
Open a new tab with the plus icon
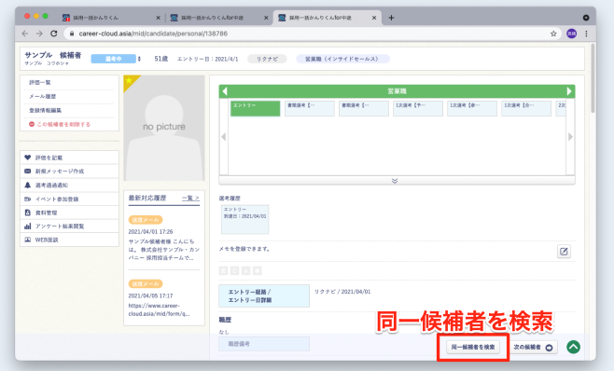(x=391, y=18)
